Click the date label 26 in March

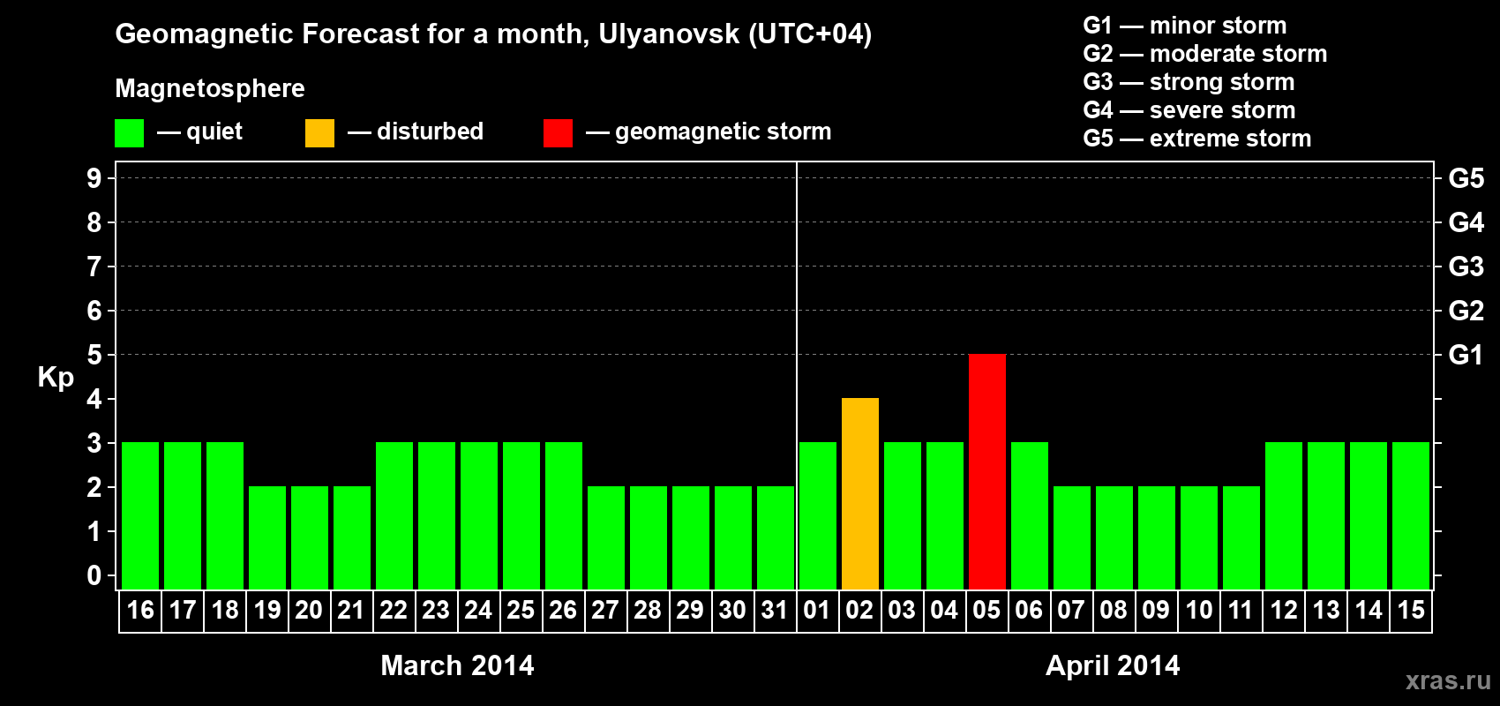click(563, 610)
